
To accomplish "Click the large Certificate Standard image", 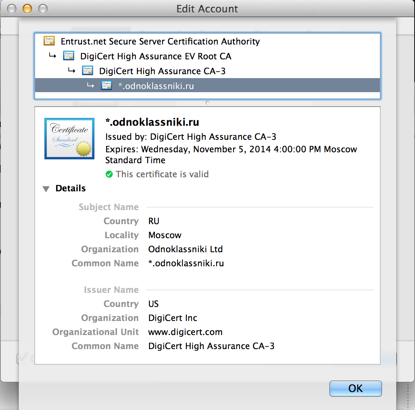I will click(x=69, y=139).
